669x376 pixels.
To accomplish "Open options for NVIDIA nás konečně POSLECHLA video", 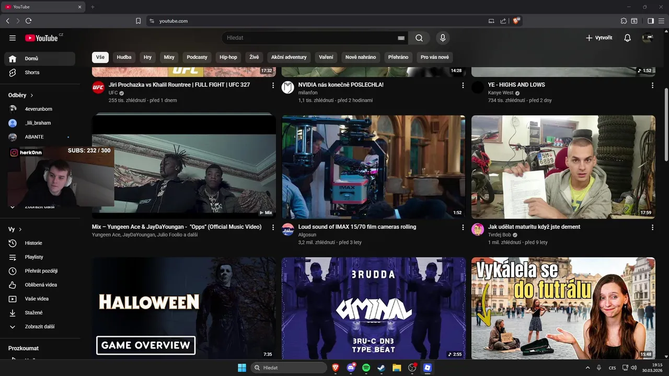I will [x=463, y=85].
